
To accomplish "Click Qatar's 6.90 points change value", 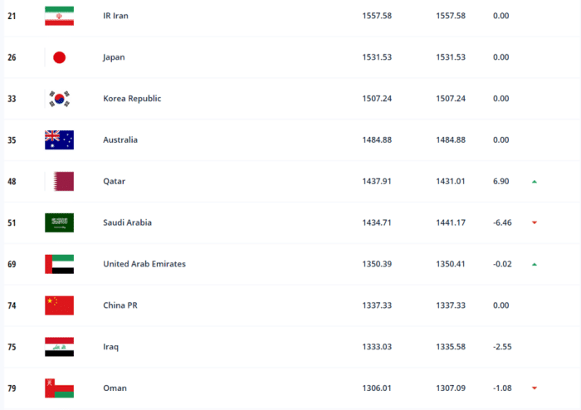I will [500, 181].
